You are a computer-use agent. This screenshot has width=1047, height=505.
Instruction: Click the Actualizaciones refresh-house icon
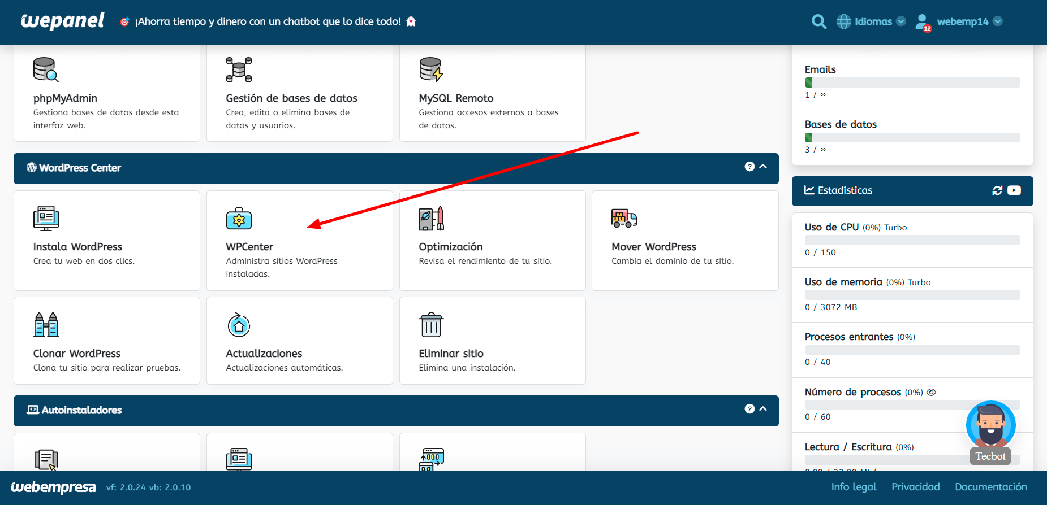click(239, 325)
